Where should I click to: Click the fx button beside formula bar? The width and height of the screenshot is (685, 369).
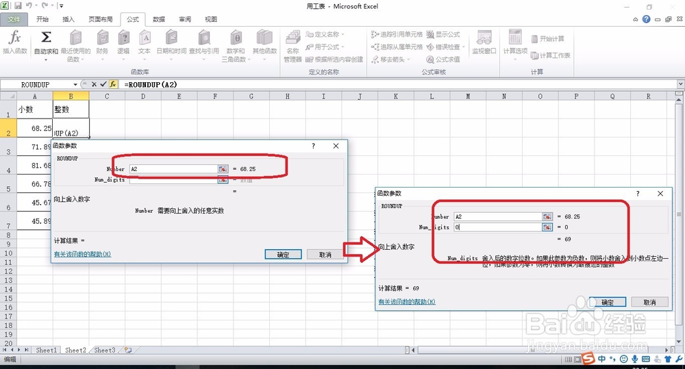pos(113,84)
